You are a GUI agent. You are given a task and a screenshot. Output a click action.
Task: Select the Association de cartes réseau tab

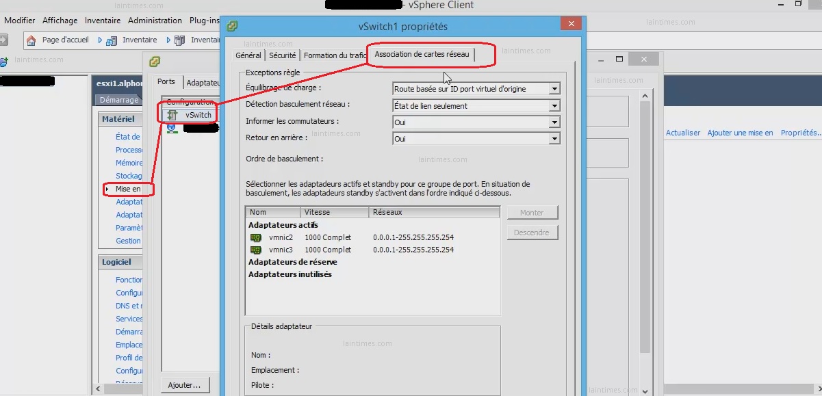click(x=422, y=54)
